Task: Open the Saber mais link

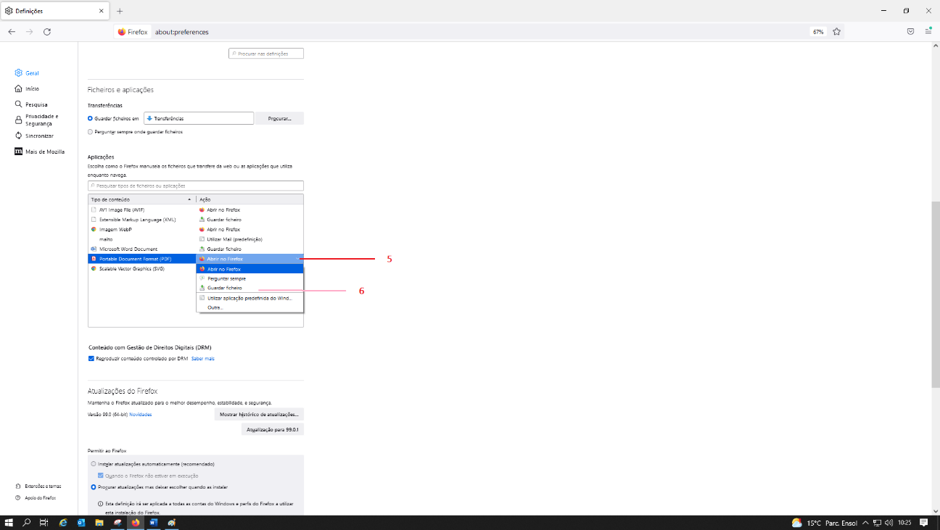Action: [202, 358]
